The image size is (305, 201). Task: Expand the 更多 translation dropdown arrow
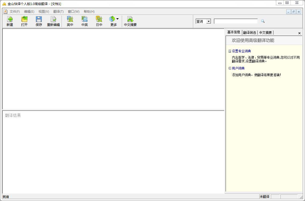click(x=117, y=19)
